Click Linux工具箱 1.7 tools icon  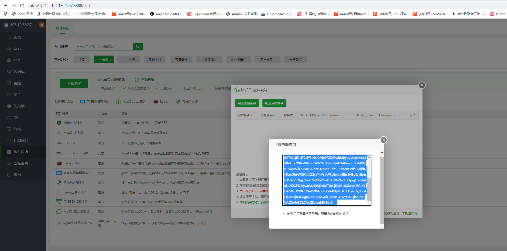pyautogui.click(x=59, y=192)
